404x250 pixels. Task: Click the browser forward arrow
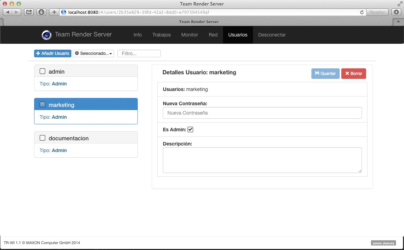pyautogui.click(x=16, y=12)
